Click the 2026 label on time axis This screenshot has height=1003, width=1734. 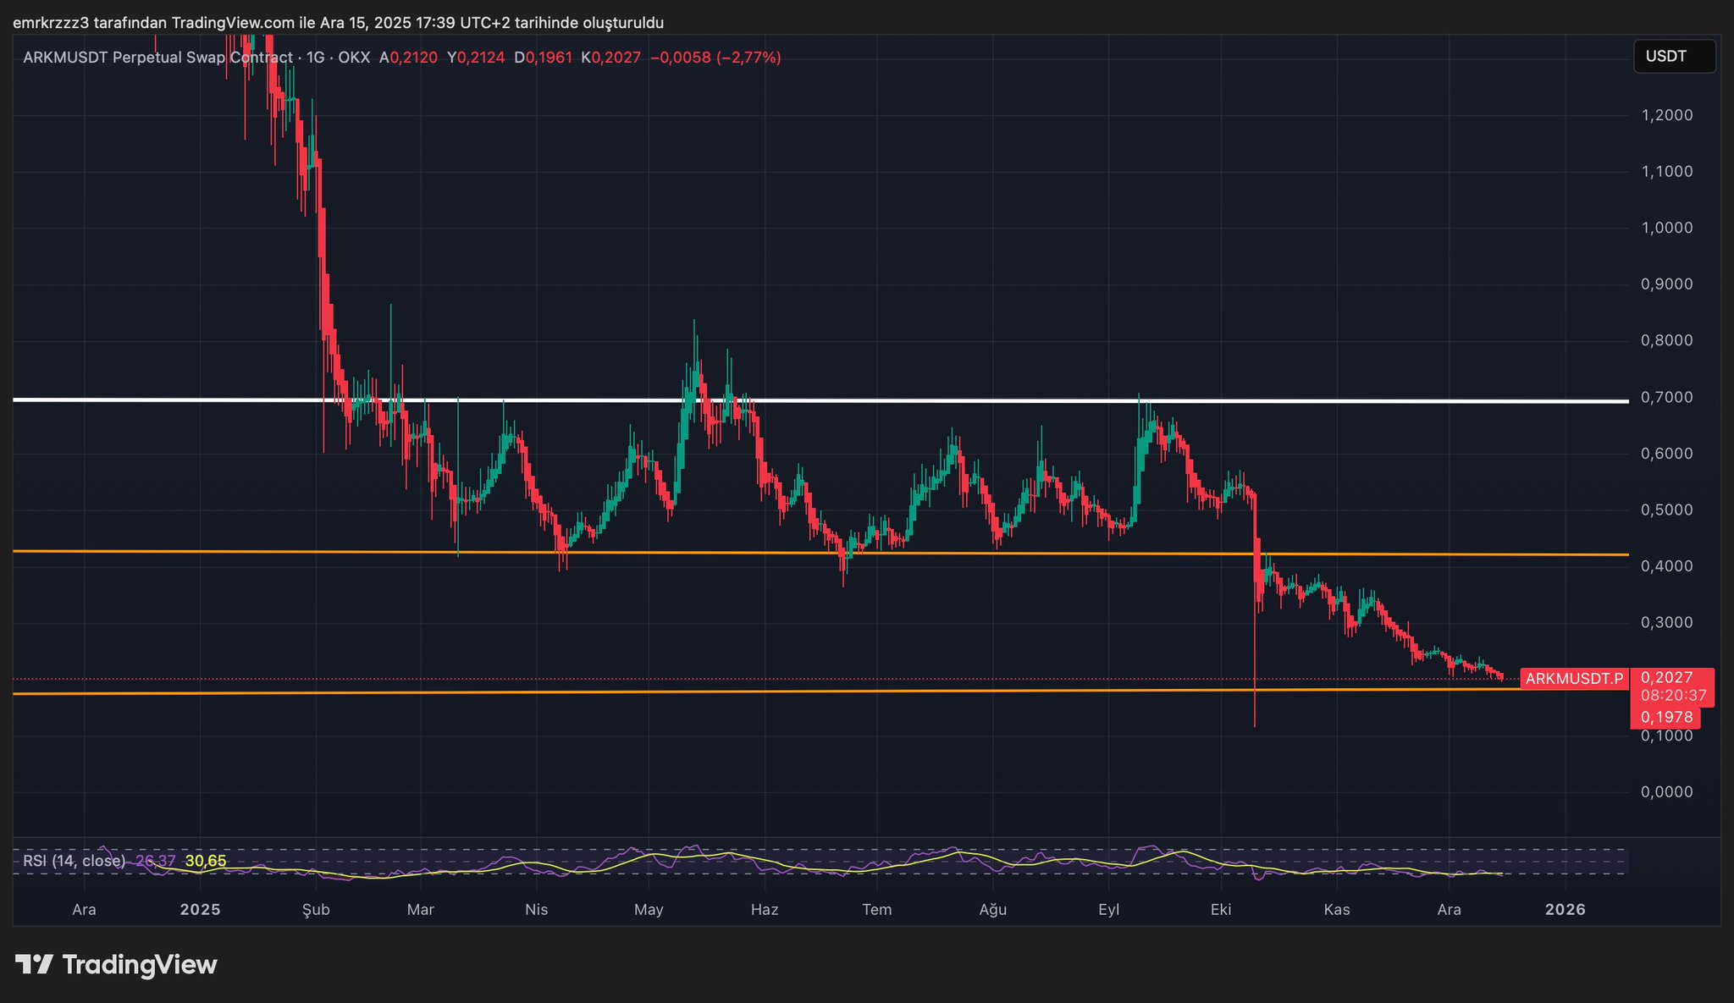pos(1566,910)
